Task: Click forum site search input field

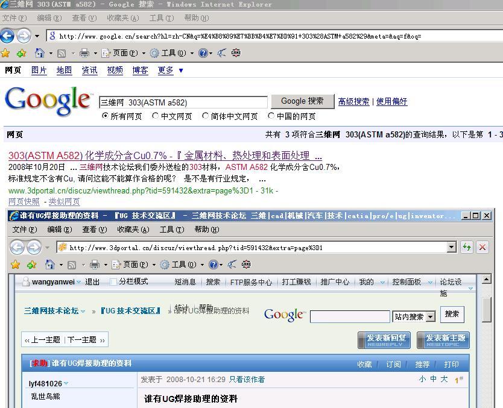Action: coord(350,316)
